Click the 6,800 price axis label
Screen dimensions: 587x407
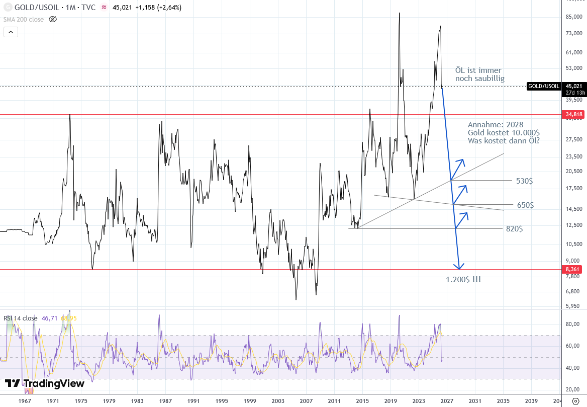click(x=572, y=291)
